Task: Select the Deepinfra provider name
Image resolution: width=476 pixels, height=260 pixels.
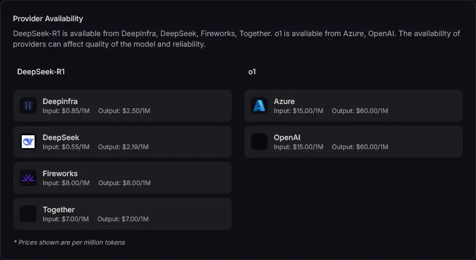Action: point(60,101)
